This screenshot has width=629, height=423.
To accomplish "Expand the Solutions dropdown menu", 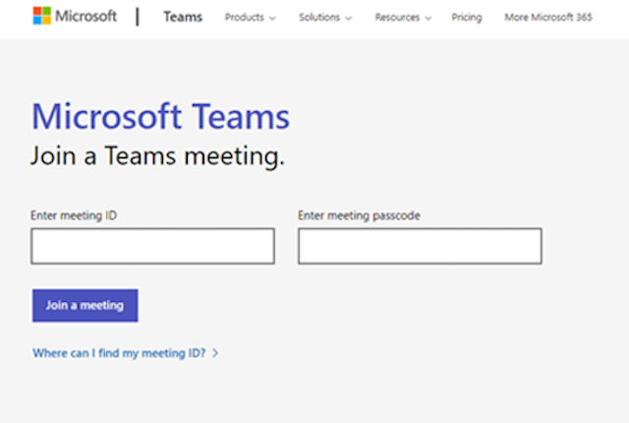I will [325, 18].
